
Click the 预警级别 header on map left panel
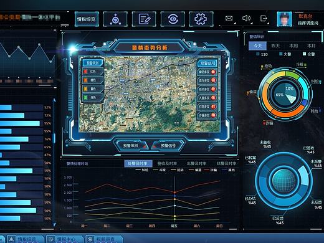[x=93, y=63]
